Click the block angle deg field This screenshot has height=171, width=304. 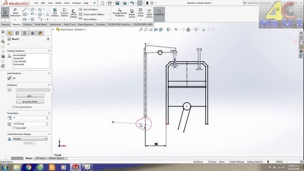point(29,123)
